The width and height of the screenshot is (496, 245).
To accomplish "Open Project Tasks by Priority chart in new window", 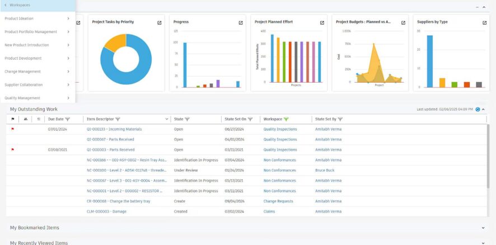I will tap(160, 23).
